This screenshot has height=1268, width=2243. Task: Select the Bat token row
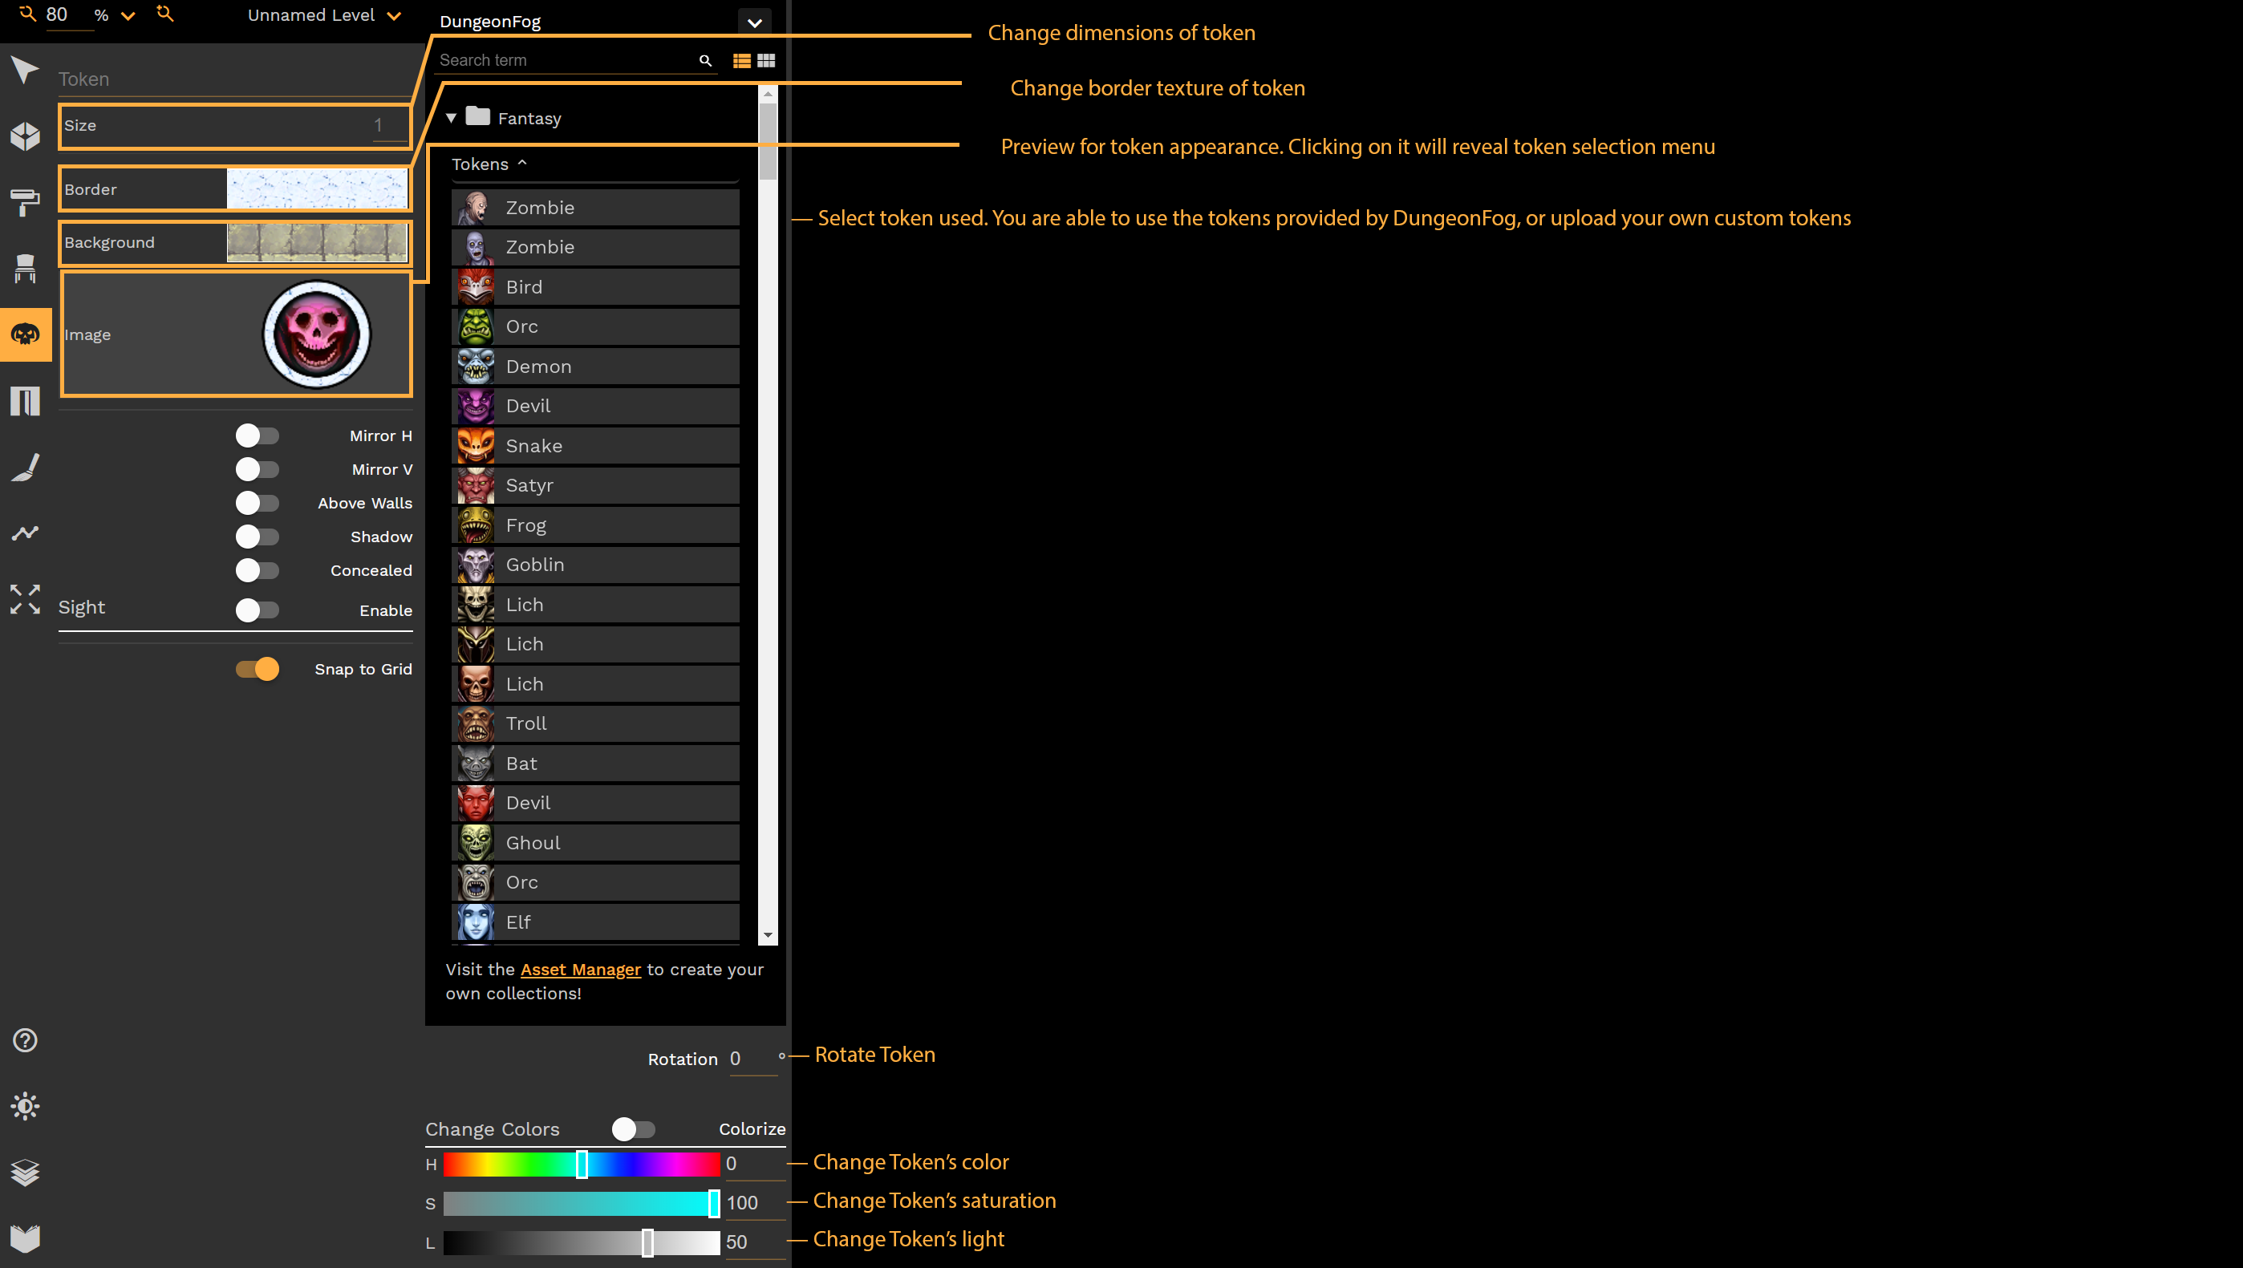click(x=596, y=764)
